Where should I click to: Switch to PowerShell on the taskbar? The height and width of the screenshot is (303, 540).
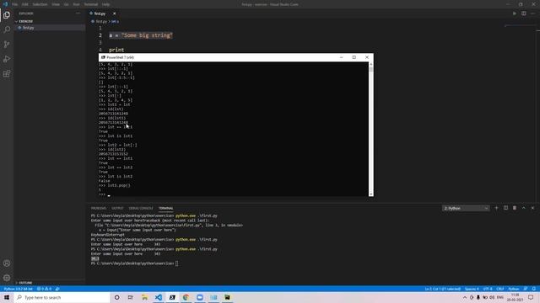[172, 297]
